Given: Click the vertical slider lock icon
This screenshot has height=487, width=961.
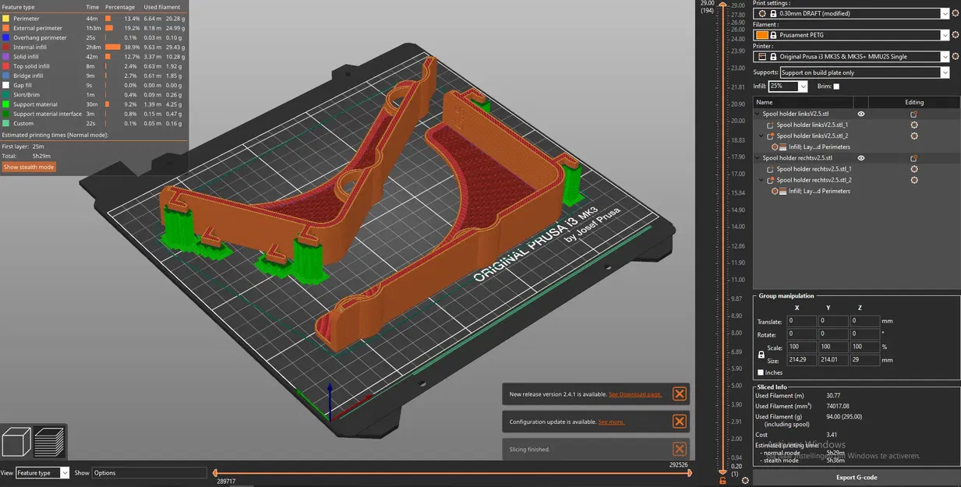Looking at the screenshot, I should coord(723,481).
